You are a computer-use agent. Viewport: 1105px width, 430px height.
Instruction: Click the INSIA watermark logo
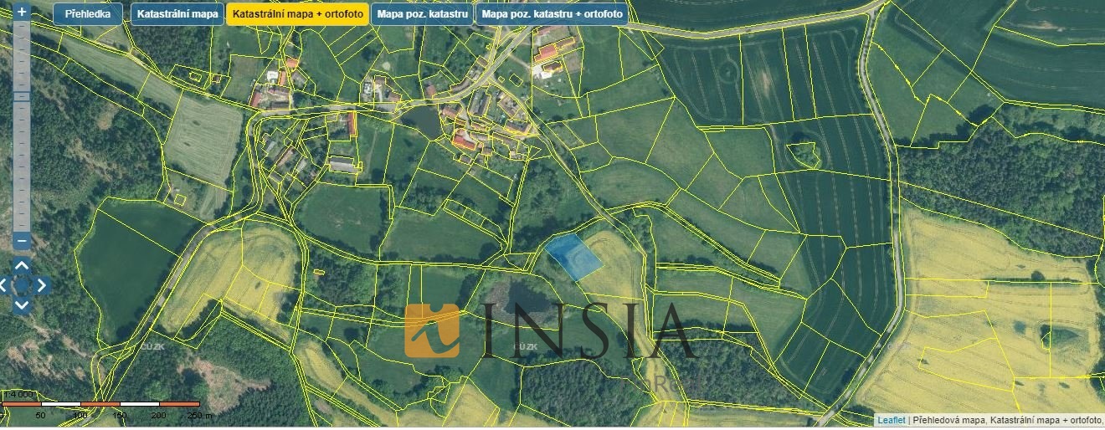point(432,330)
